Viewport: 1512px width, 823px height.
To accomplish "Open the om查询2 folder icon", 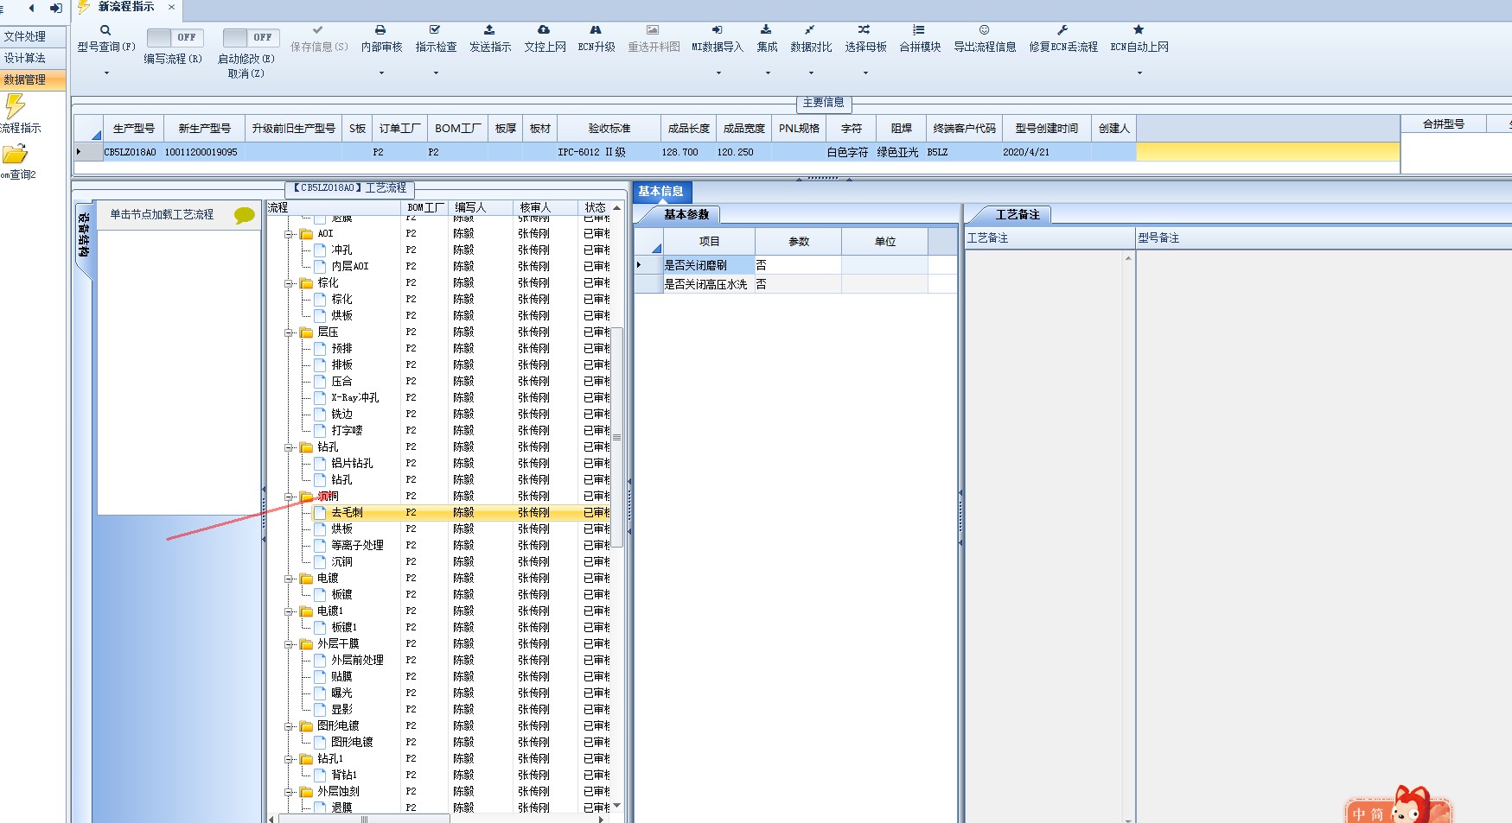I will 15,155.
